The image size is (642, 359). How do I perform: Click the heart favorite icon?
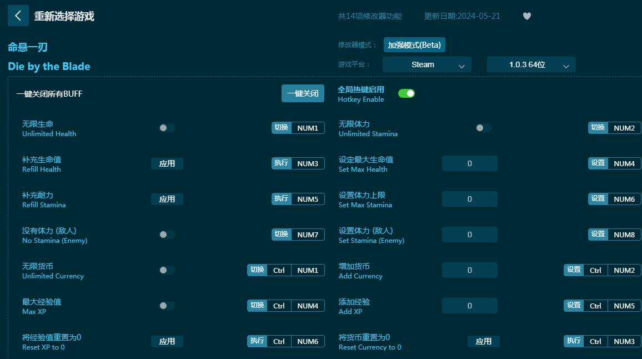click(x=527, y=16)
